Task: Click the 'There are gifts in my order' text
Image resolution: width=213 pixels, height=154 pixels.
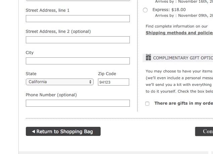Action: pyautogui.click(x=183, y=103)
